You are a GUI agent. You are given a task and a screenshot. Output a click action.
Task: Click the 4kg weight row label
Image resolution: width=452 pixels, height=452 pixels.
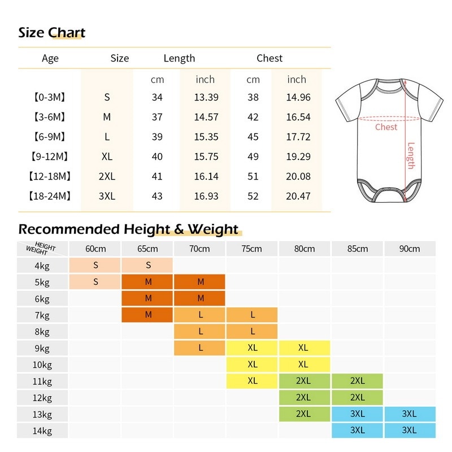point(42,265)
